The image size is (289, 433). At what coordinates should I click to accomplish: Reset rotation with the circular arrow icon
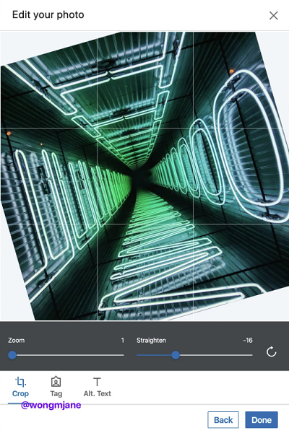click(272, 352)
